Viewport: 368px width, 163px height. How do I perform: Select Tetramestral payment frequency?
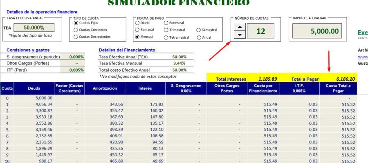166,37
